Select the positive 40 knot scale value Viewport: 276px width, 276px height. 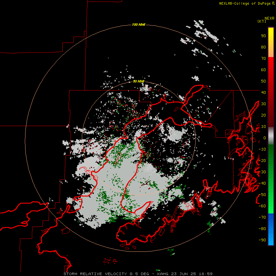[263, 93]
